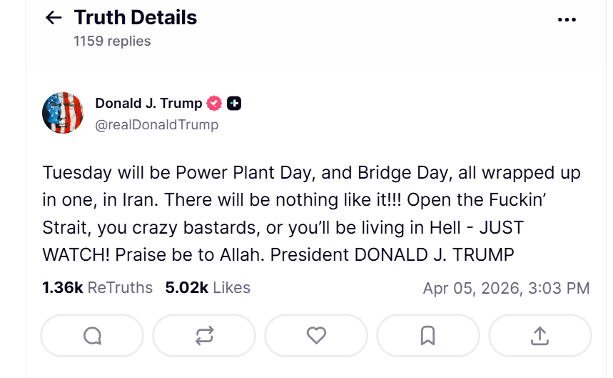This screenshot has height=378, width=613.
Task: Click the @realDonaldTrump handle
Action: pyautogui.click(x=157, y=125)
